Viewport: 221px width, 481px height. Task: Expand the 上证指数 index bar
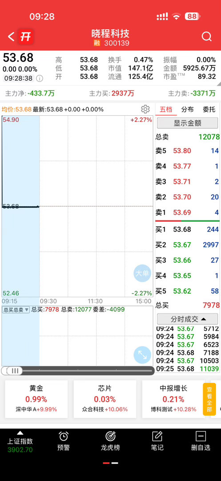20,442
